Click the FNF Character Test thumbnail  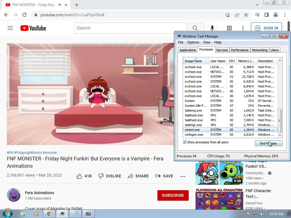(x=219, y=199)
